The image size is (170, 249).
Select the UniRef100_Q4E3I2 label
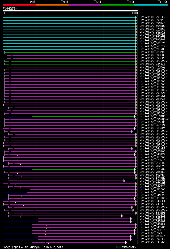(152, 219)
